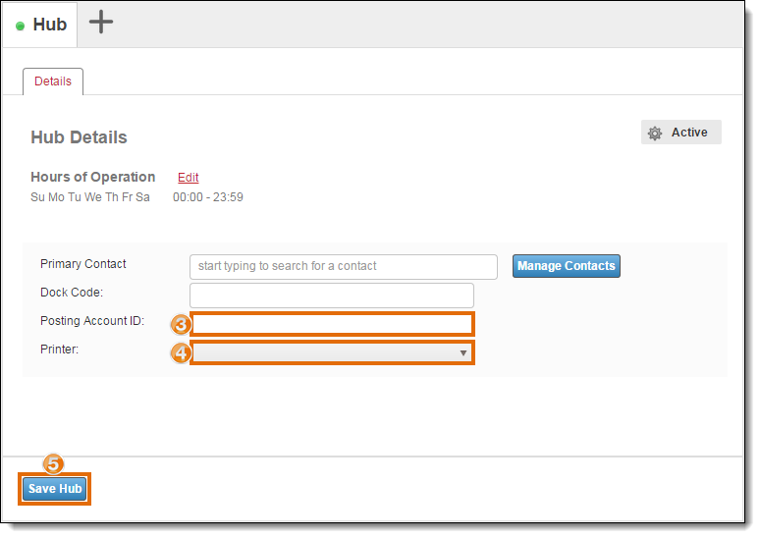The height and width of the screenshot is (538, 760).
Task: Click the gear icon beside Active
Action: coord(655,133)
